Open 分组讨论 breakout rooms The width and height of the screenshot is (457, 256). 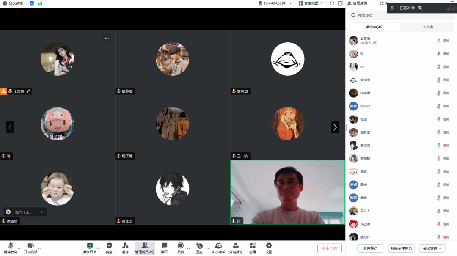[236, 247]
